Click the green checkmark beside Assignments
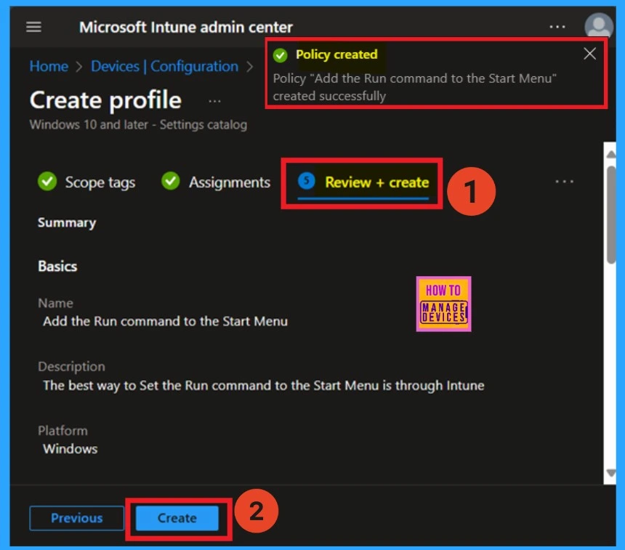 pos(171,180)
